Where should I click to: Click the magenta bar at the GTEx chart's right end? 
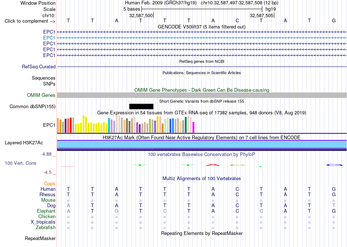pos(194,127)
